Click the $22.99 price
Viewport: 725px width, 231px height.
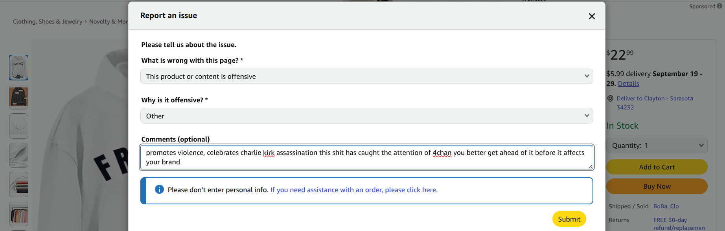pyautogui.click(x=620, y=55)
